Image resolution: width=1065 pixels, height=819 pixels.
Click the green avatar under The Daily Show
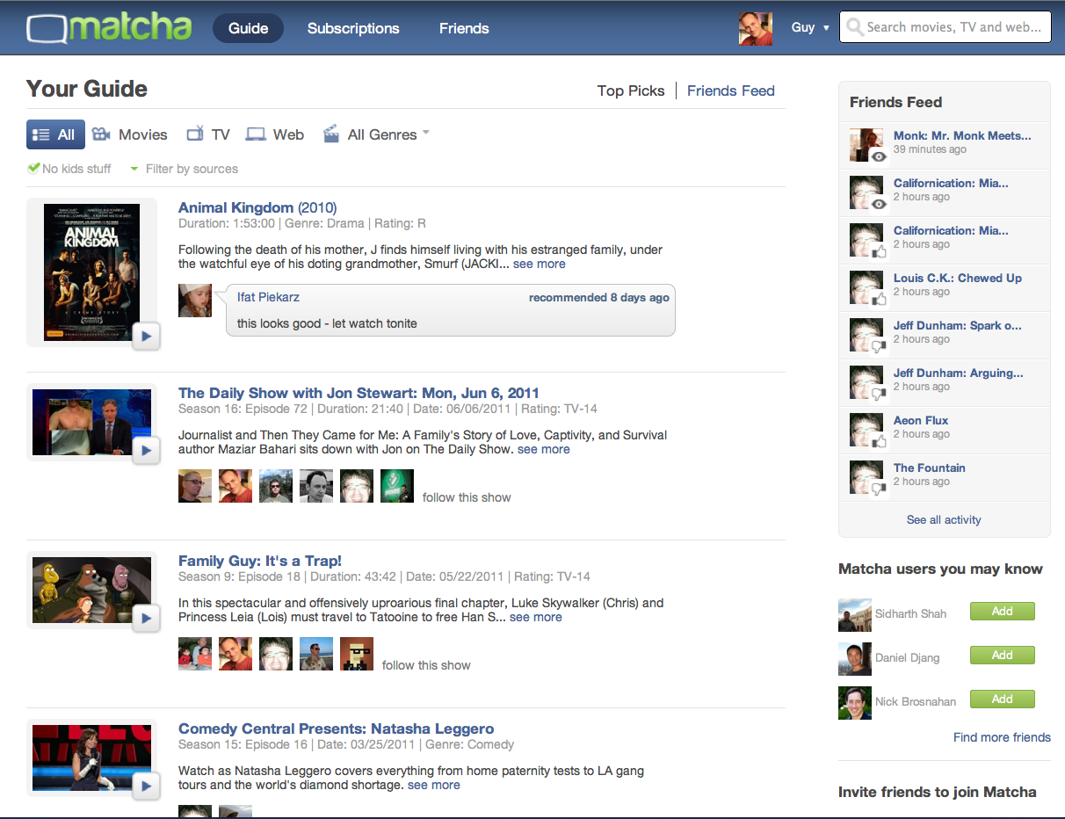(x=397, y=486)
